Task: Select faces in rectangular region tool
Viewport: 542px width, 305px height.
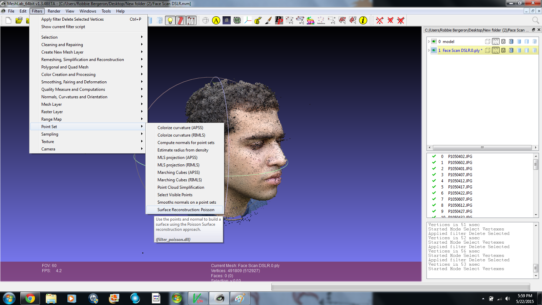Action: point(342,20)
